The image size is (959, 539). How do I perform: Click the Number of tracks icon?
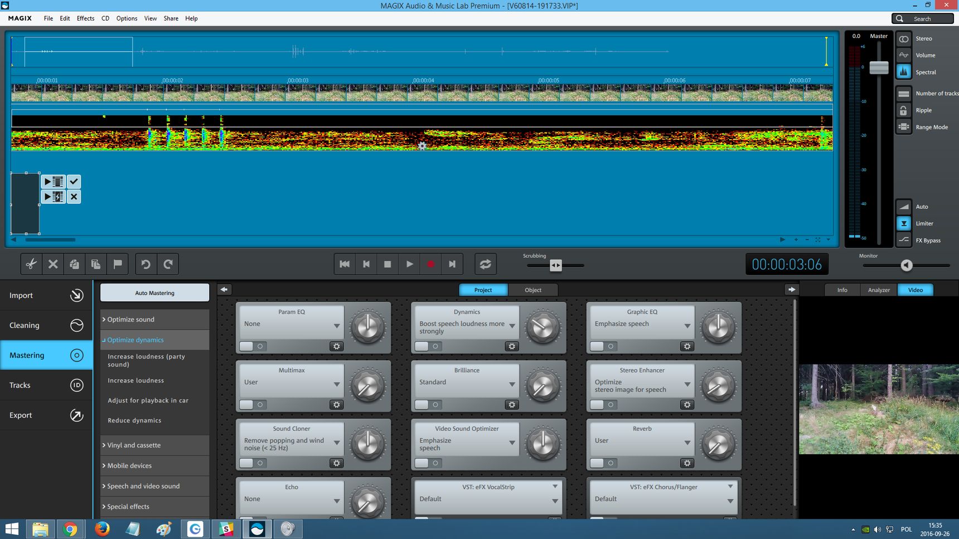coord(904,94)
